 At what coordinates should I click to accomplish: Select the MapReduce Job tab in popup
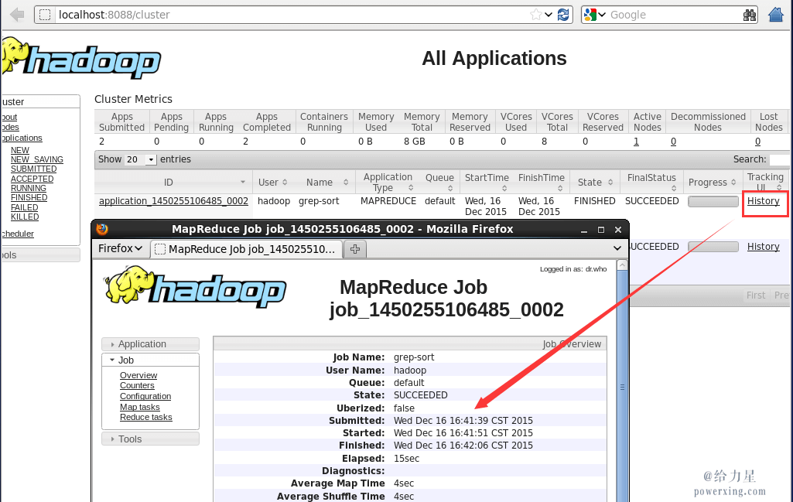click(x=246, y=249)
